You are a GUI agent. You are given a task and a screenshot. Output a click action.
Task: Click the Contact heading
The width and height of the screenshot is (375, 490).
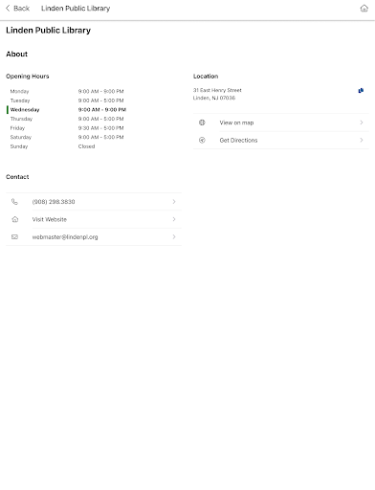(17, 177)
